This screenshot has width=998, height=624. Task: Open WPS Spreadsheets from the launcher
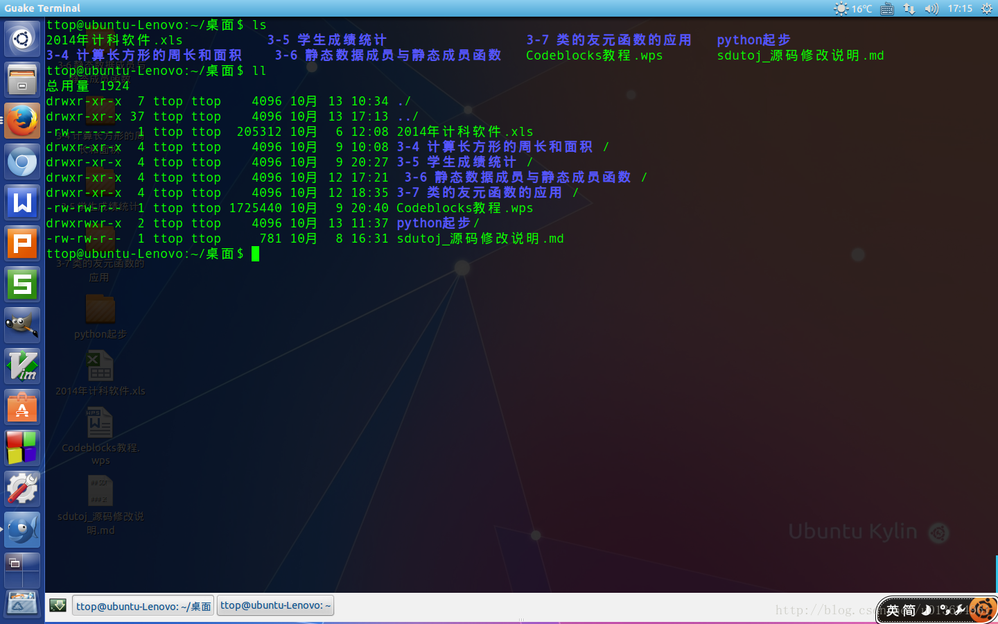pyautogui.click(x=22, y=285)
